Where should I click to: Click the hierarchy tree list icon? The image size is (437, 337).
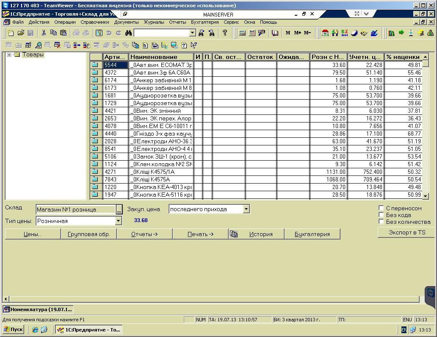pyautogui.click(x=164, y=45)
